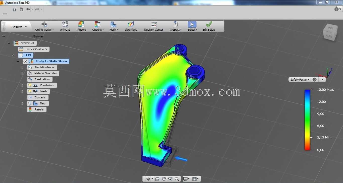Click the Orbit navigation icon
Screen dimensions: 343x183
pyautogui.click(x=148, y=179)
